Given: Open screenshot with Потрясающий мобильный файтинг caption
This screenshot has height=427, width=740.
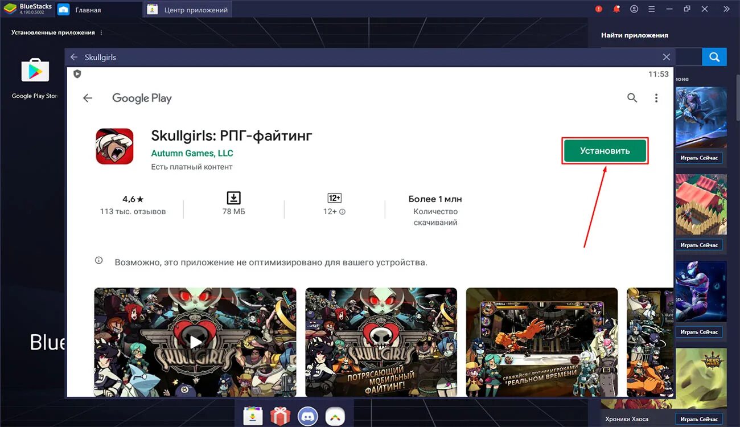Looking at the screenshot, I should [381, 342].
